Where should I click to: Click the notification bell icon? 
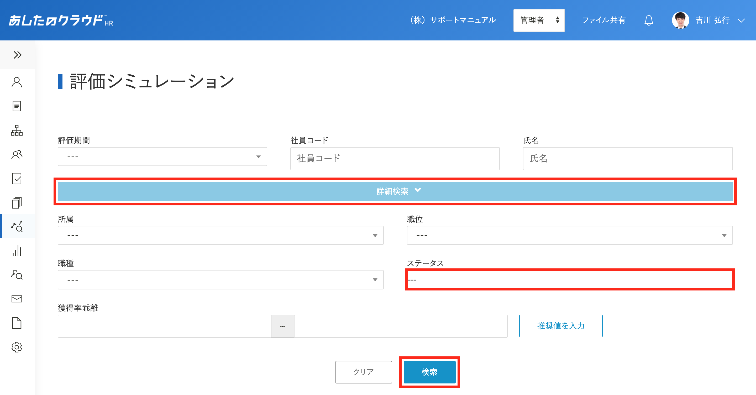pyautogui.click(x=649, y=20)
